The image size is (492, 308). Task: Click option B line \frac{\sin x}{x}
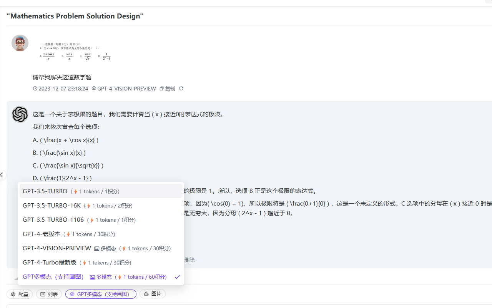pyautogui.click(x=59, y=152)
